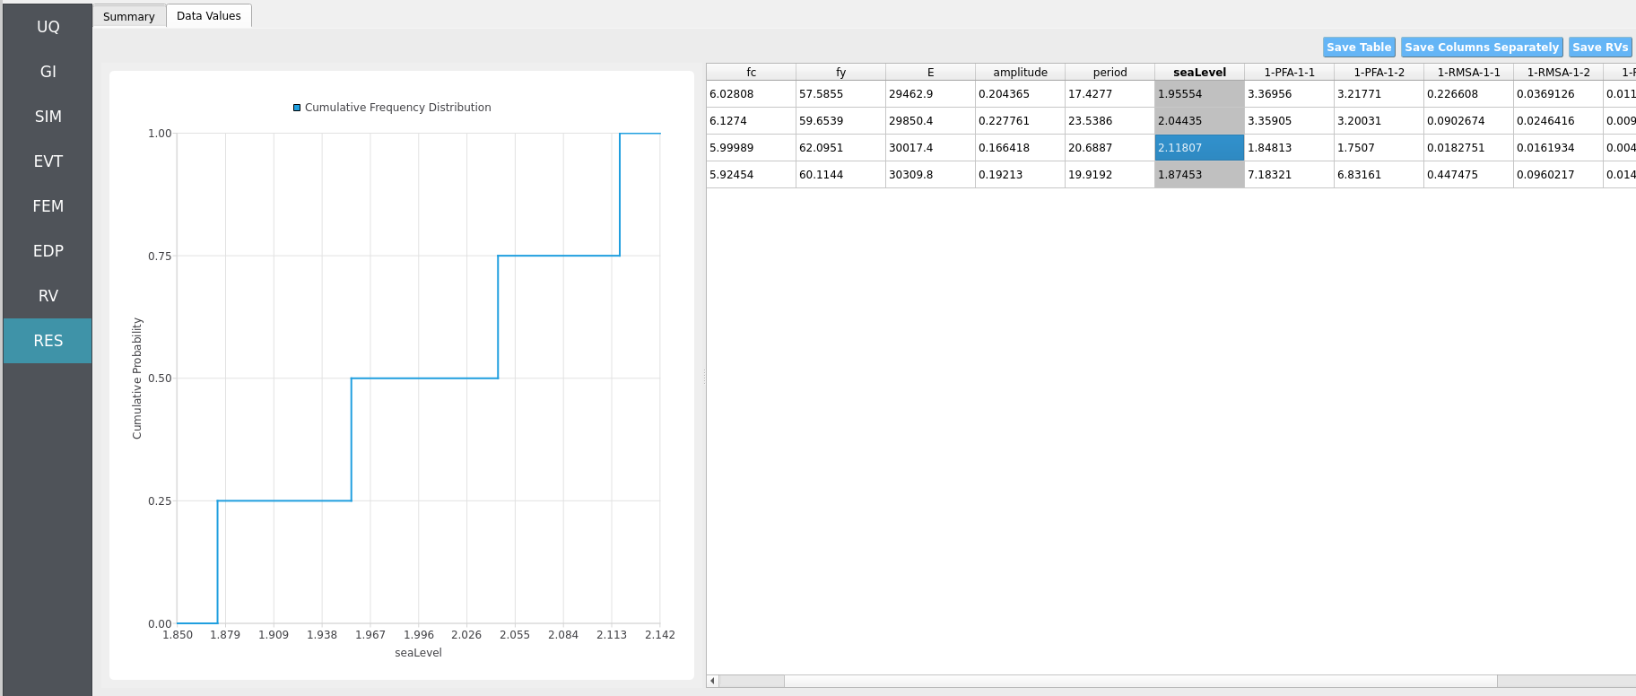Select seaLevel cell 1.95554

pyautogui.click(x=1199, y=94)
